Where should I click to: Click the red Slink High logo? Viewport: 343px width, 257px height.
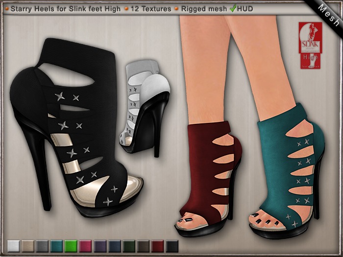310,46
